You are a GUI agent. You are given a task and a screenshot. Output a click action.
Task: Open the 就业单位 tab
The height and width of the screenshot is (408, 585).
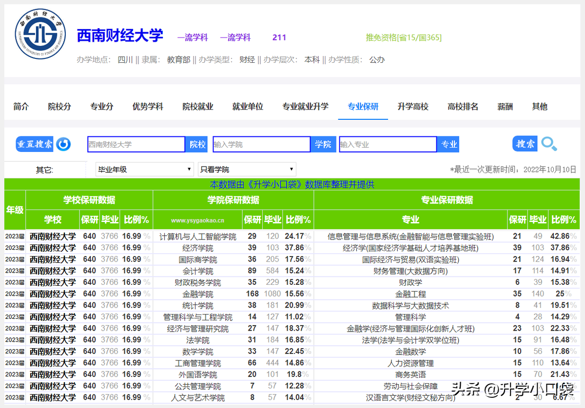click(x=248, y=107)
